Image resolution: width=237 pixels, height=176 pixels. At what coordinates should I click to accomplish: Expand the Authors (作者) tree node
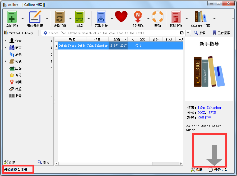pyautogui.click(x=5, y=41)
